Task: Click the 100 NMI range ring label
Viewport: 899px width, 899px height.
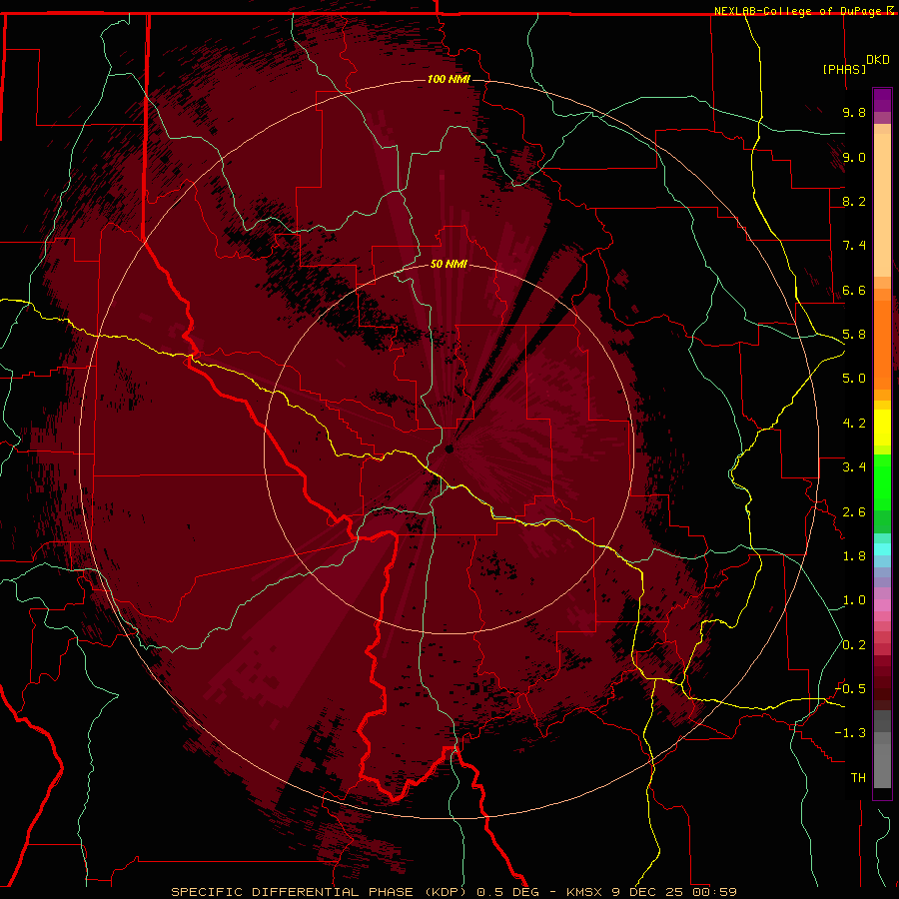Action: [x=449, y=79]
